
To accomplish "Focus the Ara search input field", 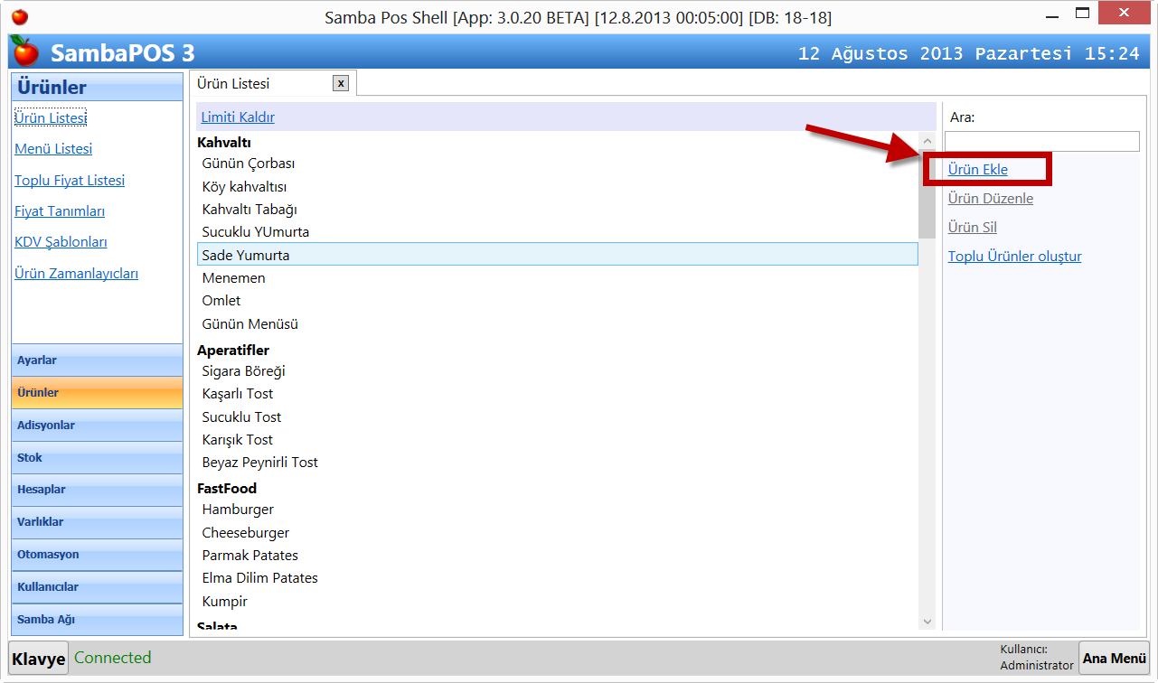I will click(1041, 142).
